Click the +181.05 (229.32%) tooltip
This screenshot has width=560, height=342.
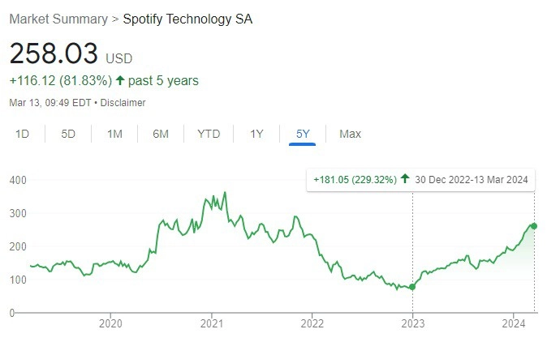coord(355,178)
